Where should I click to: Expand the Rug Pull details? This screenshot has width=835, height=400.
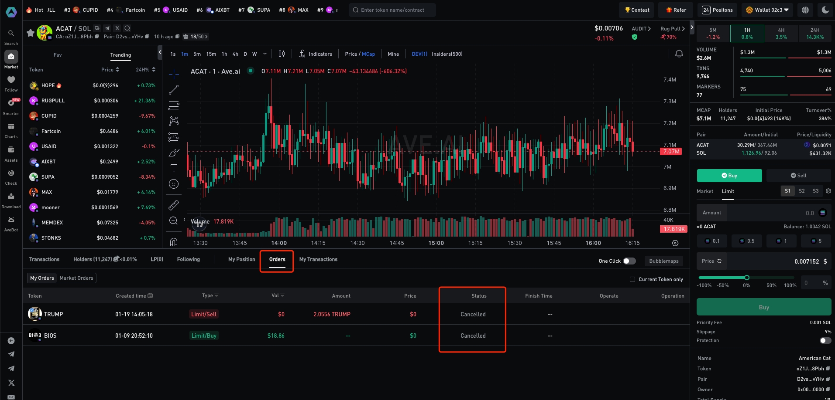(x=672, y=29)
